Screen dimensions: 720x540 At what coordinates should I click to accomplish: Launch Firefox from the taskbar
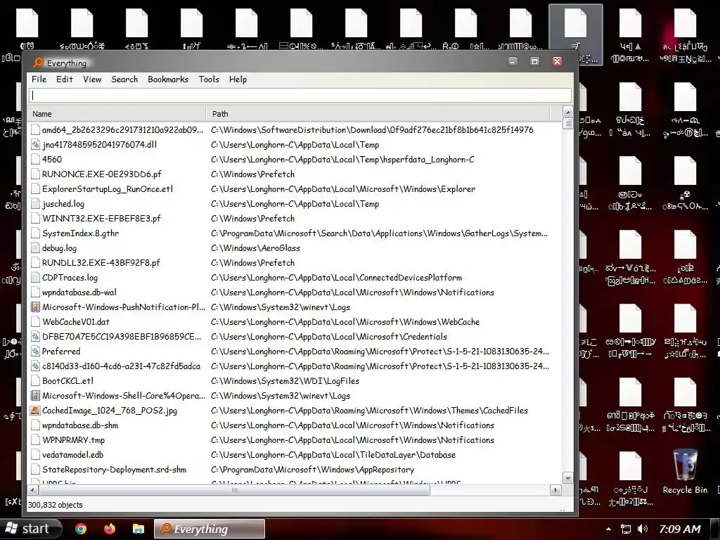[x=109, y=529]
